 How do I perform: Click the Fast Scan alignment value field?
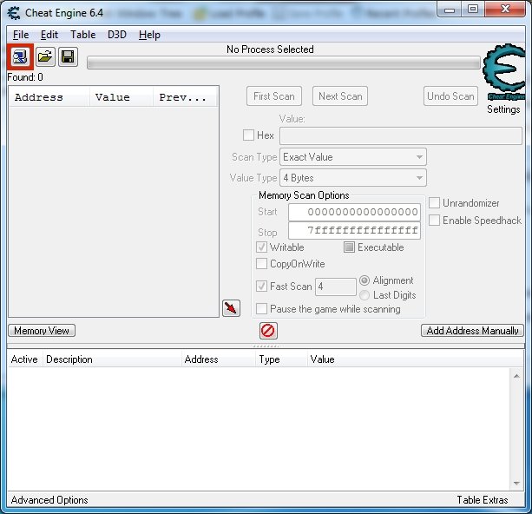(336, 287)
